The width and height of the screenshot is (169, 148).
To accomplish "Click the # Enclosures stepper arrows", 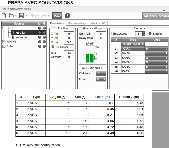I will pos(144,34).
